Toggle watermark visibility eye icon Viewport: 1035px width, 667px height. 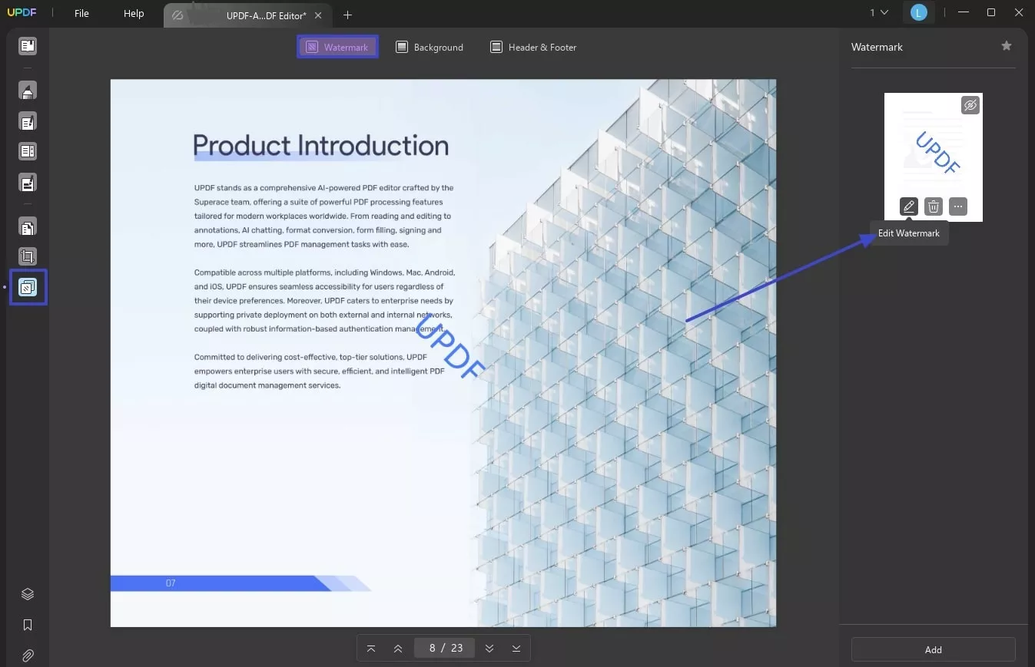970,105
